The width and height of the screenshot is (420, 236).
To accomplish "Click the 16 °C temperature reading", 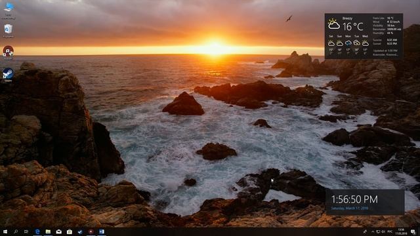I will coord(353,27).
